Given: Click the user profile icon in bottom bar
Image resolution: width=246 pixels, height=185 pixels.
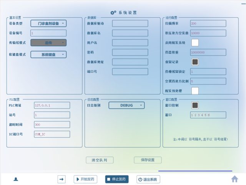Looking at the screenshot, I should tap(16, 179).
